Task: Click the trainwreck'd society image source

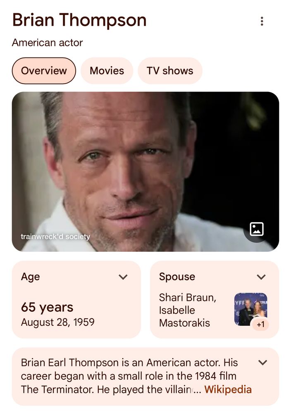Action: pyautogui.click(x=55, y=237)
